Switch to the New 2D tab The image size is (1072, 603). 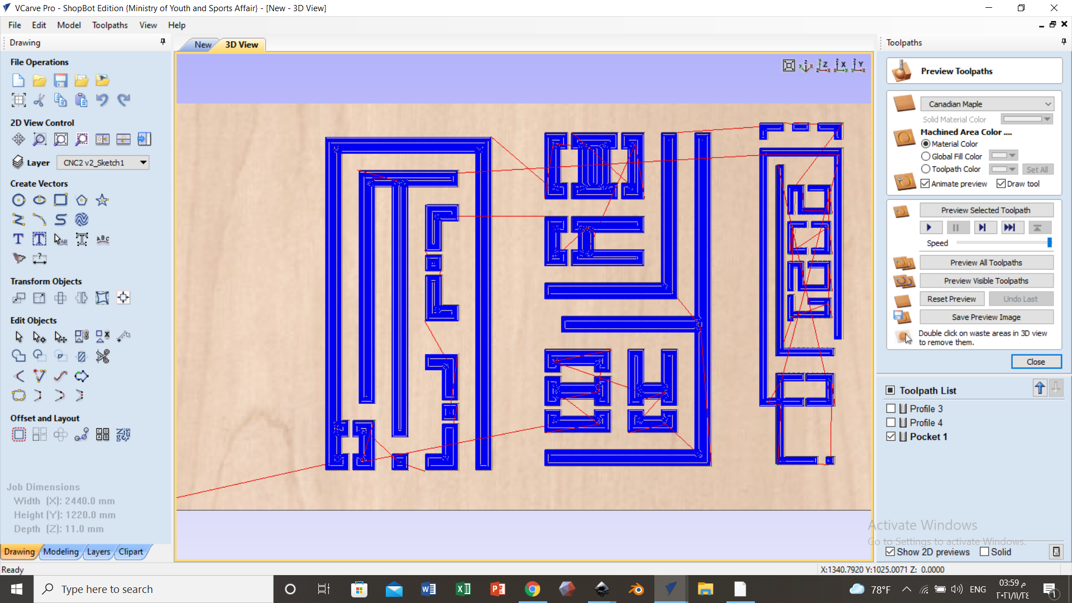203,45
